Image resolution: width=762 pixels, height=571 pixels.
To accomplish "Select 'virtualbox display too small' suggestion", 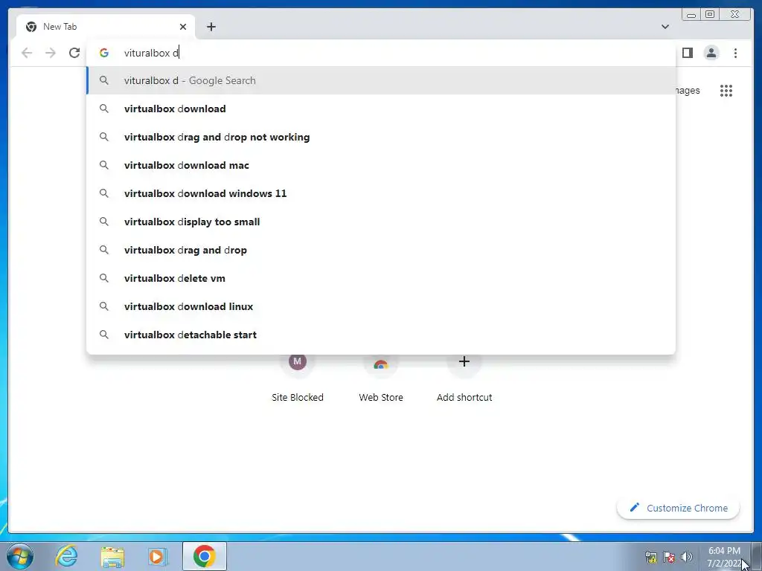I will click(381, 222).
